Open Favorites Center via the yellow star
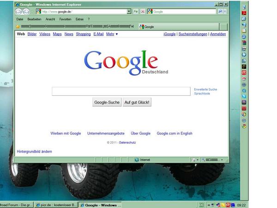 [x=18, y=27]
